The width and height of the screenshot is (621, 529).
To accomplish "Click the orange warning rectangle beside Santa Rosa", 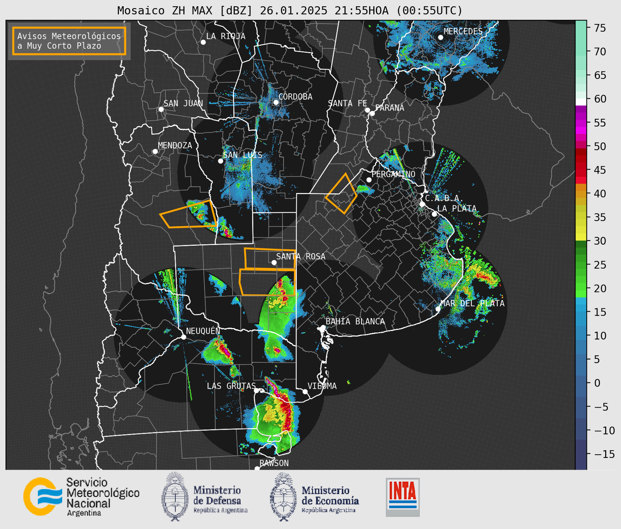I will pos(270,259).
